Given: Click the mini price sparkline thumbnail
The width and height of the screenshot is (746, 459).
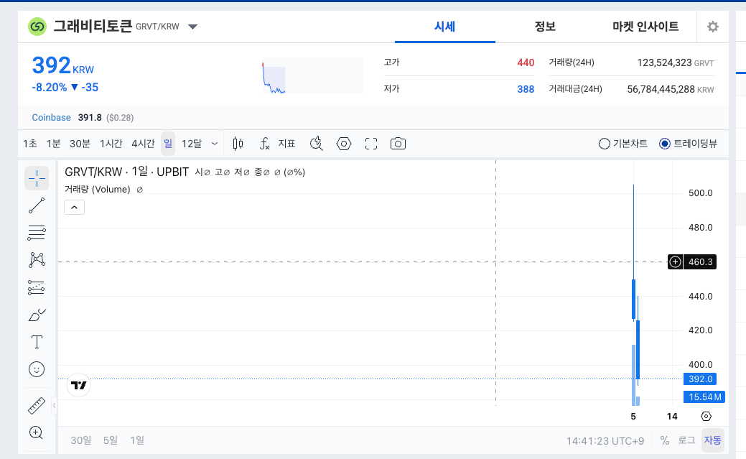Looking at the screenshot, I should click(x=312, y=75).
